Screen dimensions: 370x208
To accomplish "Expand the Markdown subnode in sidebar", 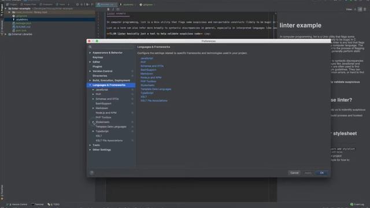I will pyautogui.click(x=93, y=108).
